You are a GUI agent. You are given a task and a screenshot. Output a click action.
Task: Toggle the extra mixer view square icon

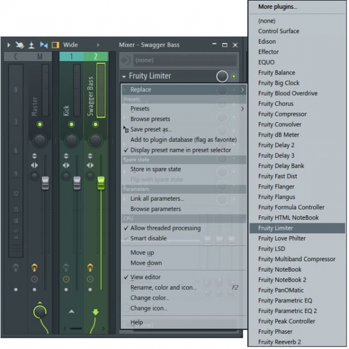pyautogui.click(x=55, y=45)
